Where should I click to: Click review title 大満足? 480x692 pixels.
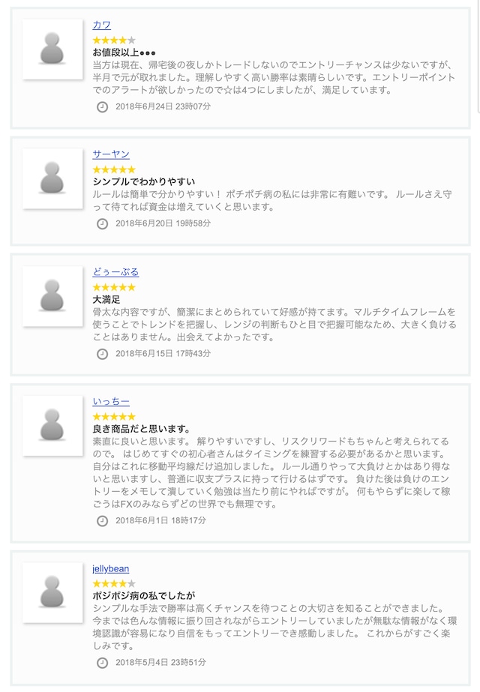pos(106,299)
